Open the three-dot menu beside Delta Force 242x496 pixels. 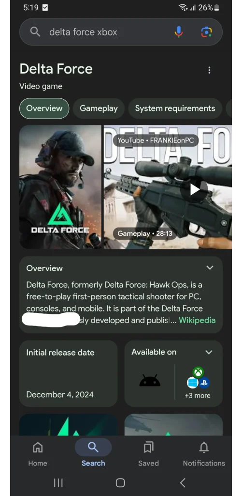click(x=209, y=70)
